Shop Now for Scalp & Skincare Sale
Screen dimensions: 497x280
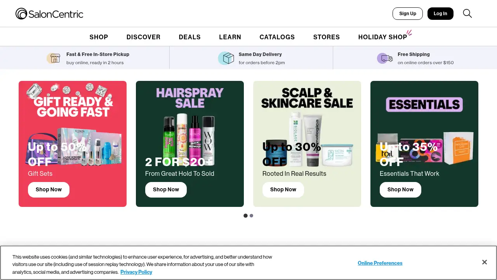[x=283, y=190]
